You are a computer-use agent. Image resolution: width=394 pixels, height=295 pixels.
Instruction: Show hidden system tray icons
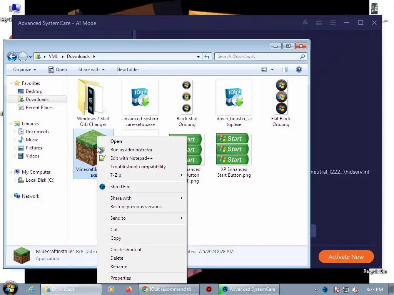[316, 290]
